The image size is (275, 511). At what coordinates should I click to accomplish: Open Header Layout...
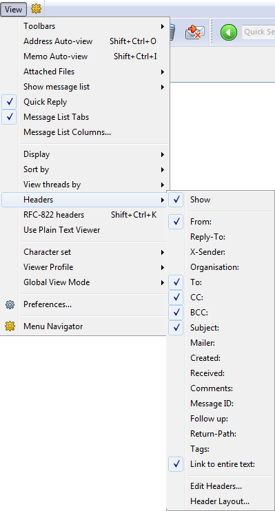click(221, 501)
